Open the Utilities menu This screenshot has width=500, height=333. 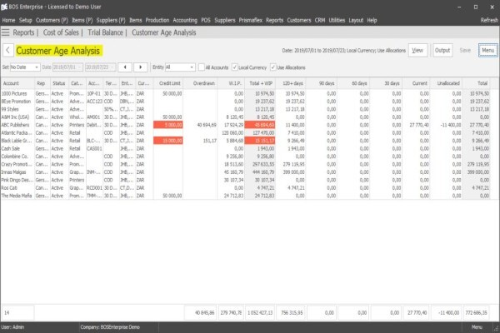click(x=337, y=20)
